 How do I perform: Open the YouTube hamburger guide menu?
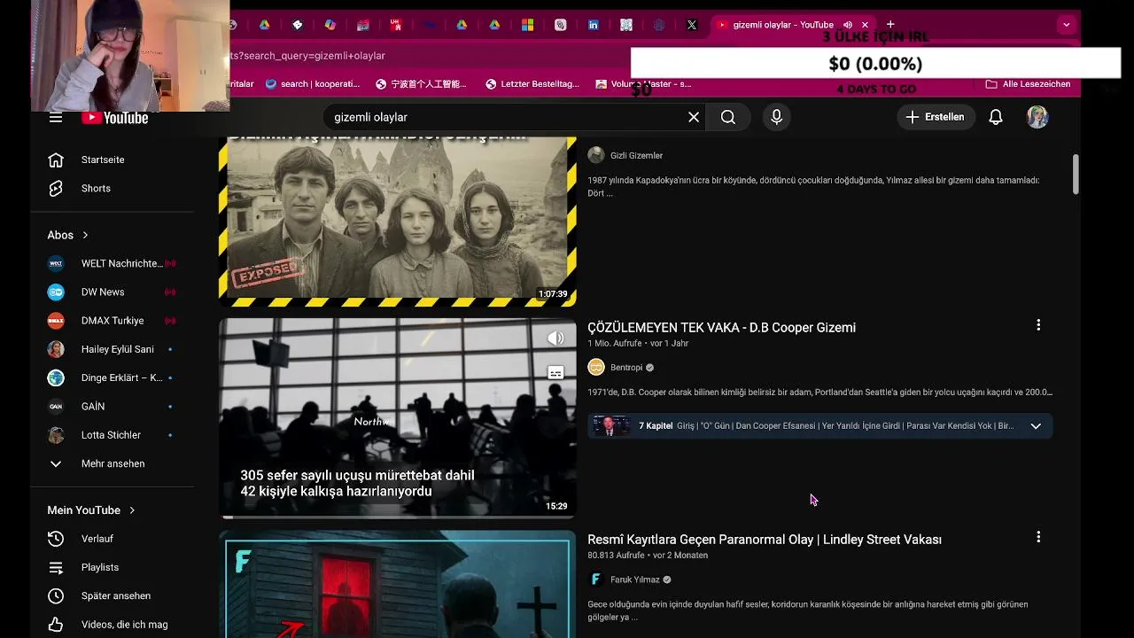pyautogui.click(x=56, y=117)
